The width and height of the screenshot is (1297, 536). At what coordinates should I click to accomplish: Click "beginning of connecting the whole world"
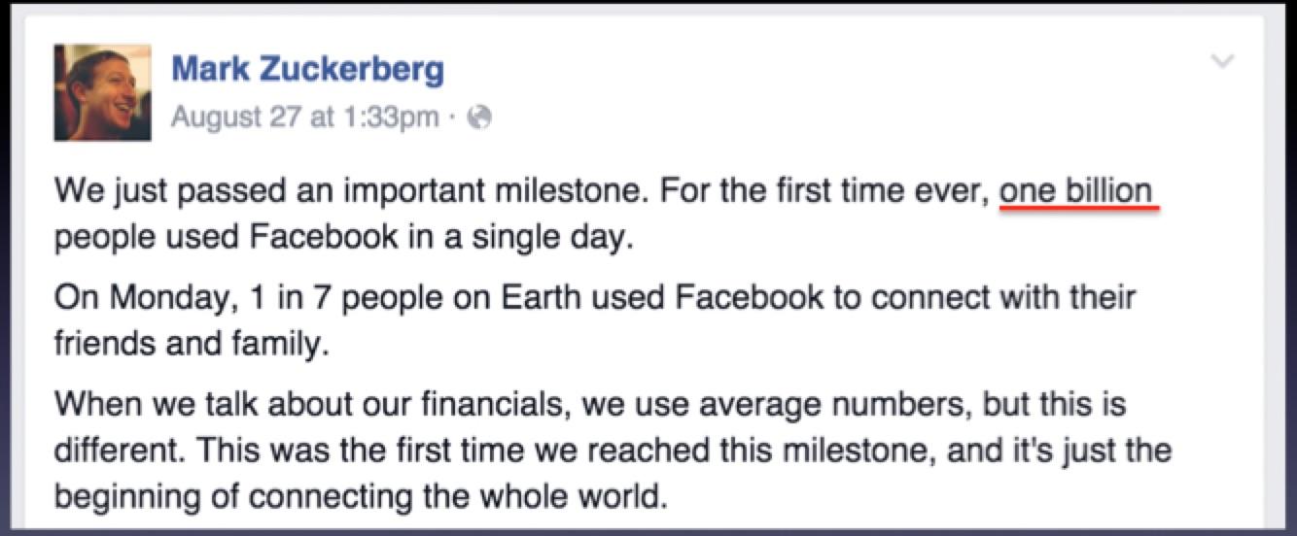coord(362,497)
